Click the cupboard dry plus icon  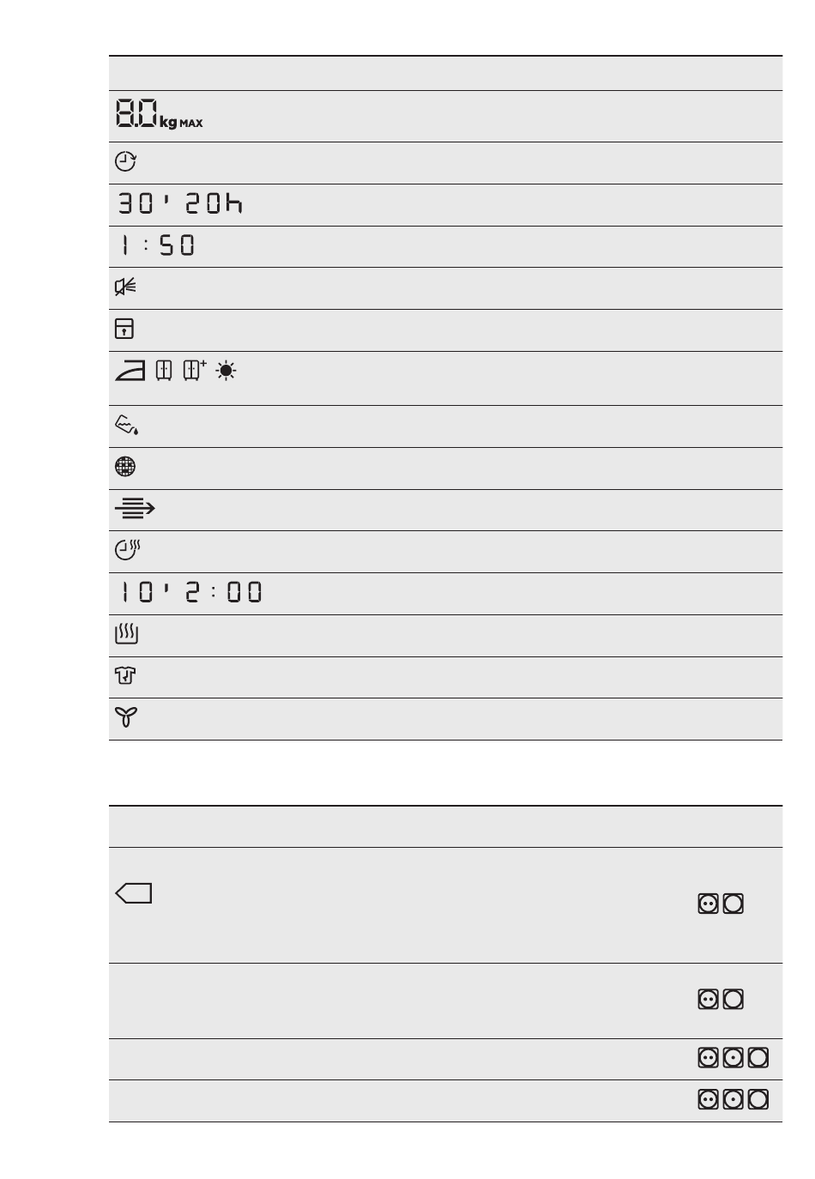[x=195, y=371]
